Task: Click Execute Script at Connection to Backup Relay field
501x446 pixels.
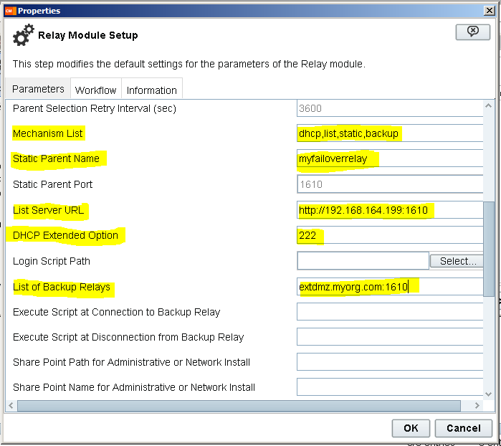Action: click(390, 312)
